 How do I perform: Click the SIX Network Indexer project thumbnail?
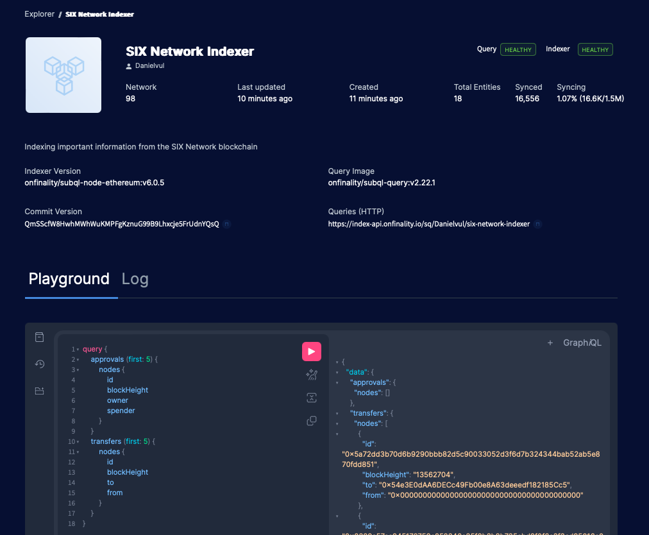pyautogui.click(x=63, y=74)
